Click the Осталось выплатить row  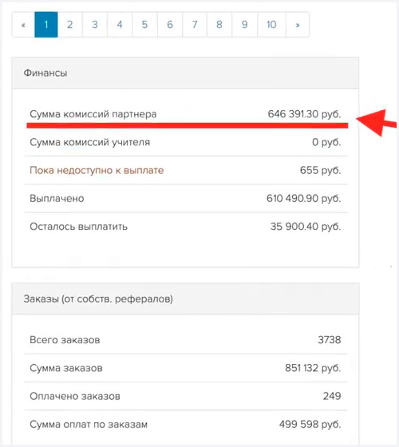[185, 227]
